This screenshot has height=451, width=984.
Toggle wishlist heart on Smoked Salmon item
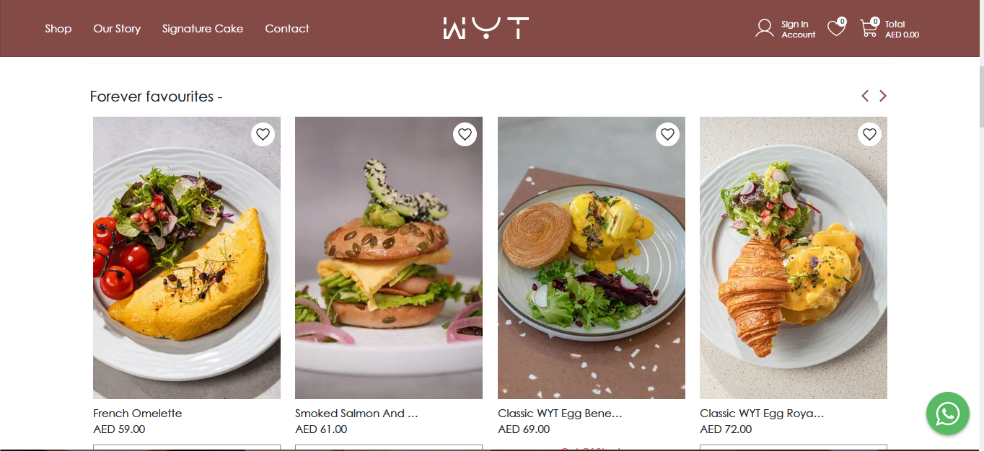(465, 134)
